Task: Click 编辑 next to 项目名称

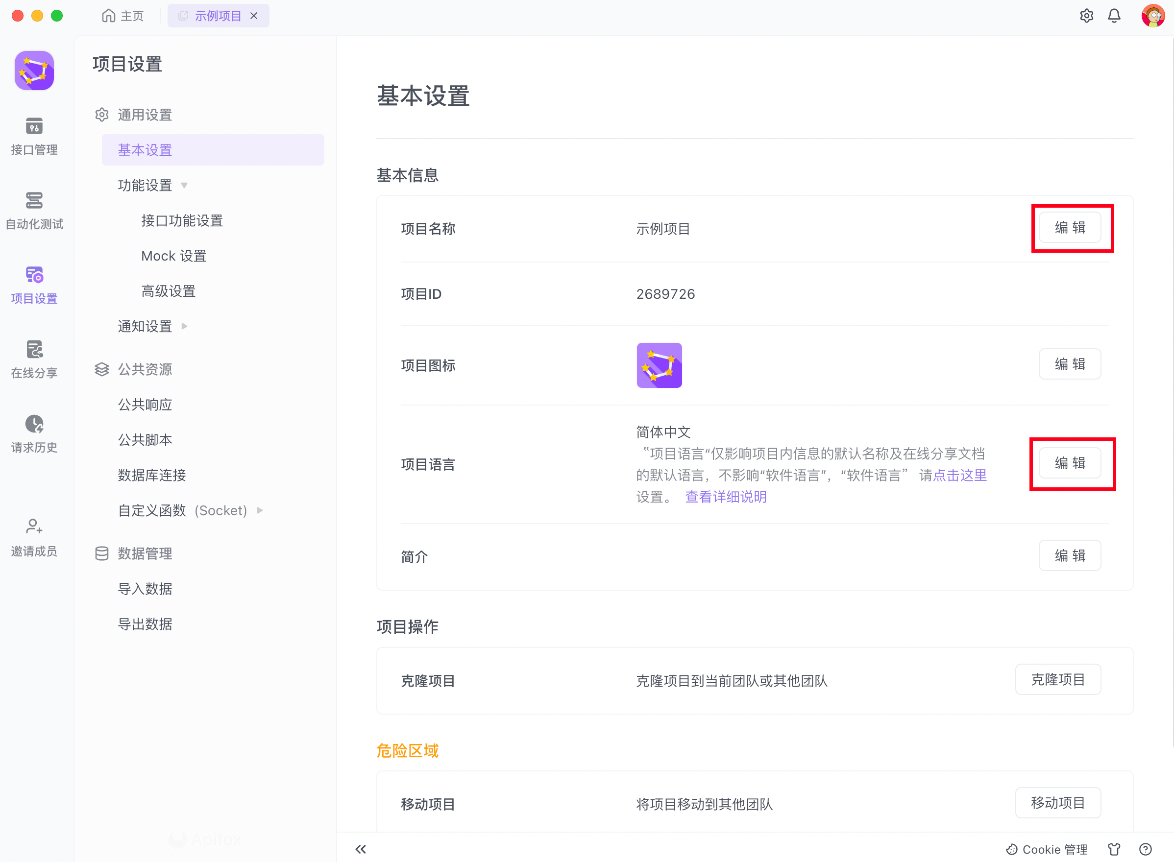Action: tap(1070, 228)
